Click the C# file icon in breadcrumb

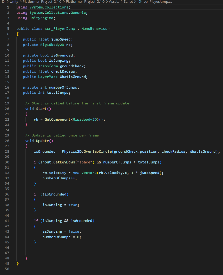(140, 2)
